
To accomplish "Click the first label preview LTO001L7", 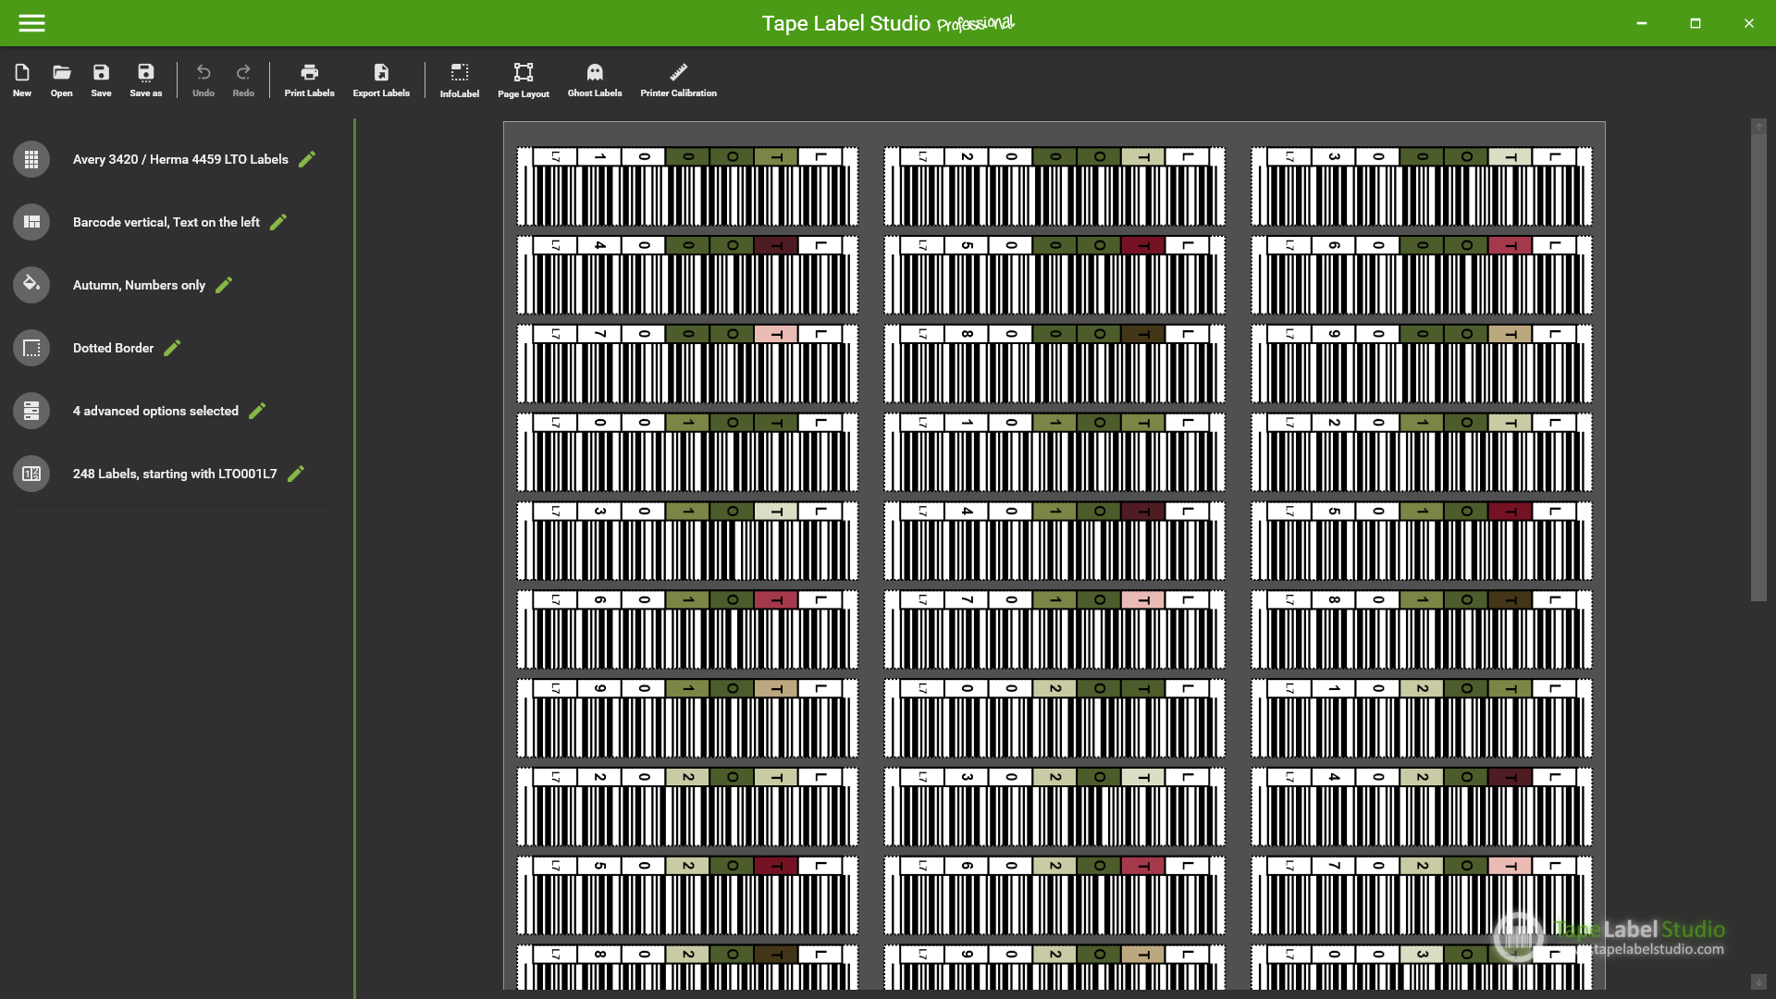I will 687,186.
